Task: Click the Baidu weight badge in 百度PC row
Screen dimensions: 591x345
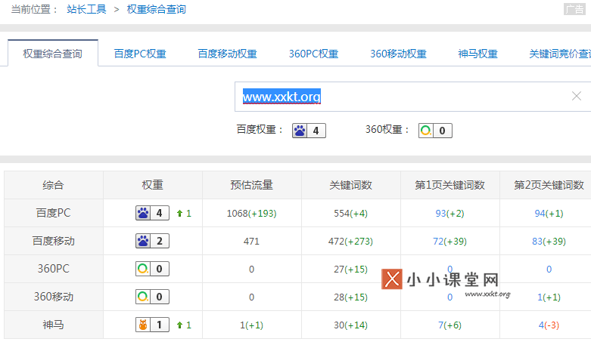Action: (x=152, y=213)
